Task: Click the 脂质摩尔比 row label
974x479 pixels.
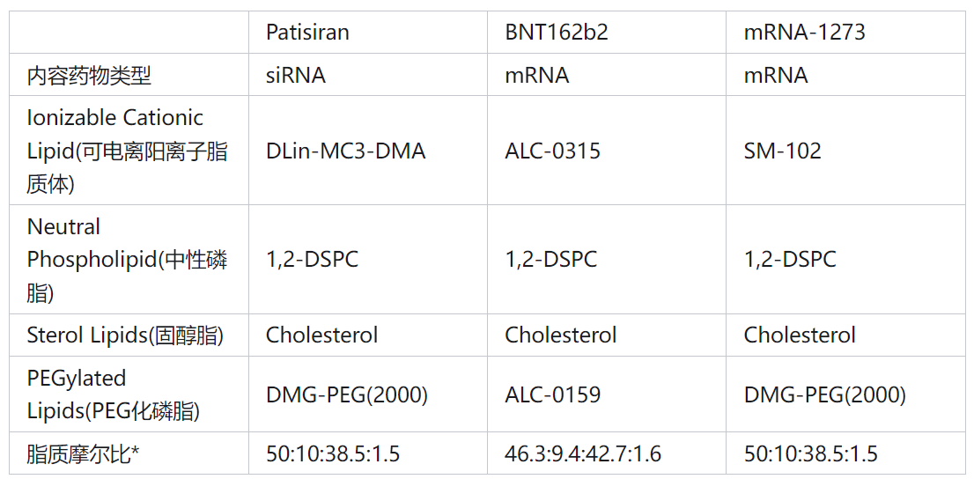Action: (x=84, y=453)
